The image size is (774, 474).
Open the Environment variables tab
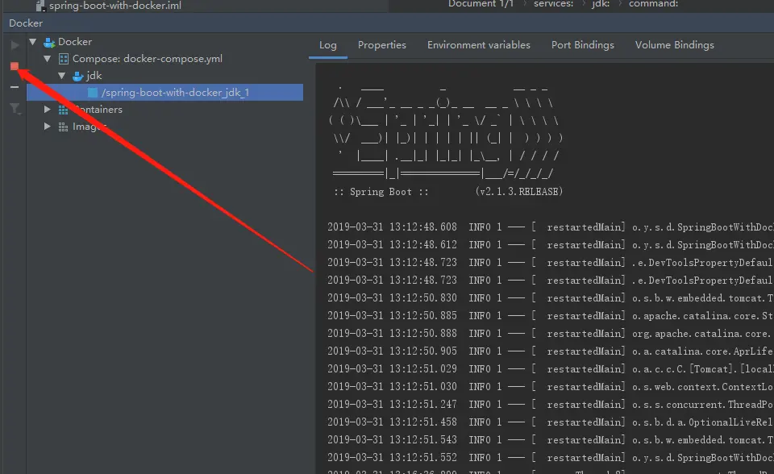478,45
